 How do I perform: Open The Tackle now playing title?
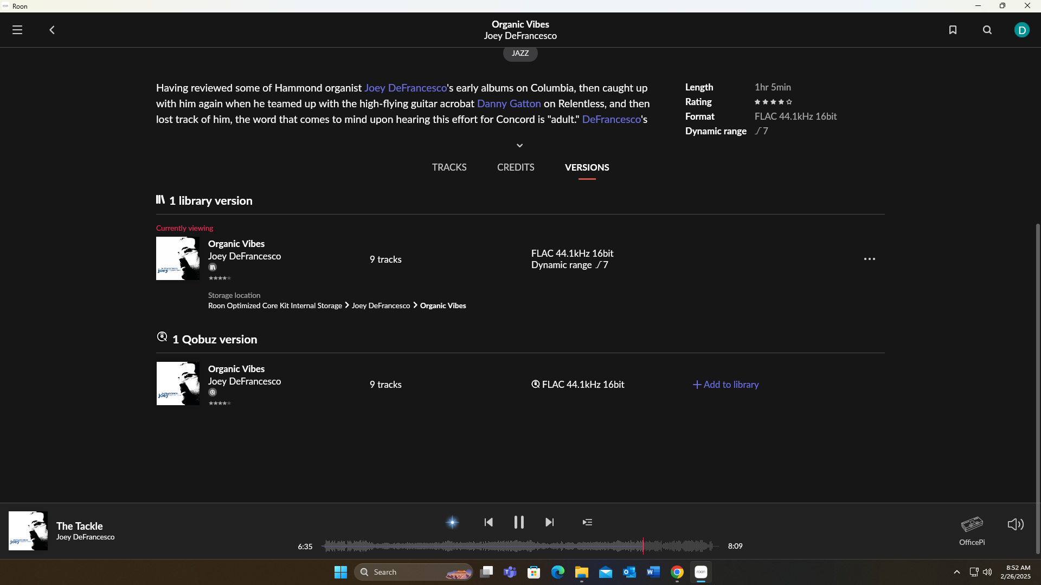click(x=79, y=526)
